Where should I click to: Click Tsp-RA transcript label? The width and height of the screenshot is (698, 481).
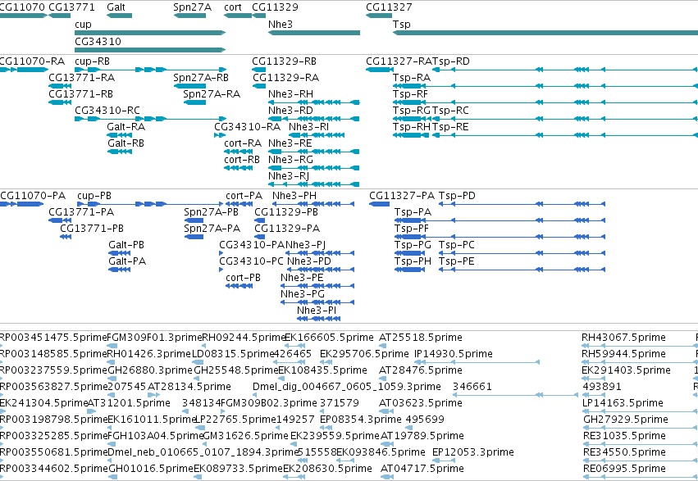click(412, 77)
